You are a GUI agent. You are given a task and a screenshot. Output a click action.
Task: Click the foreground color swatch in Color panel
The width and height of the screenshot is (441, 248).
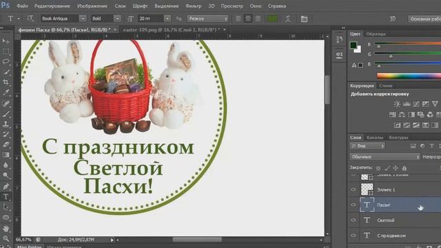(353, 45)
